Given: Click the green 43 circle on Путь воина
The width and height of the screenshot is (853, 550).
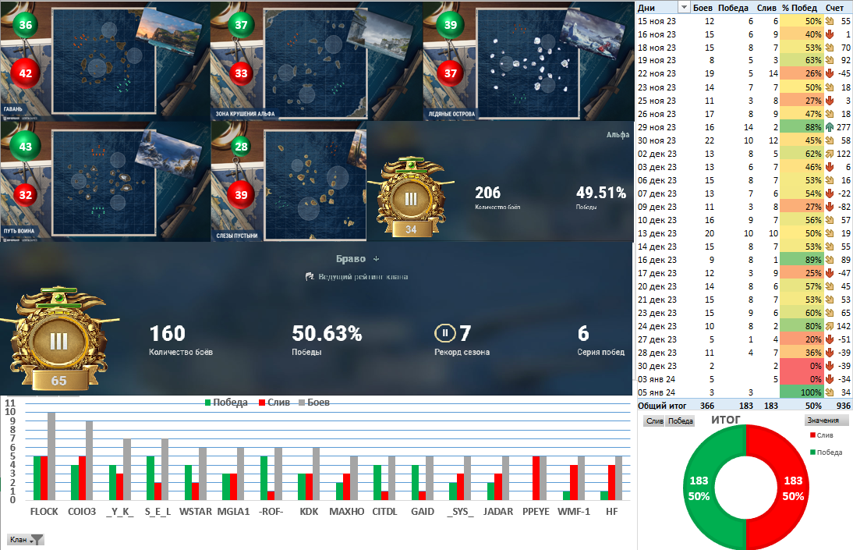Looking at the screenshot, I should coord(26,147).
